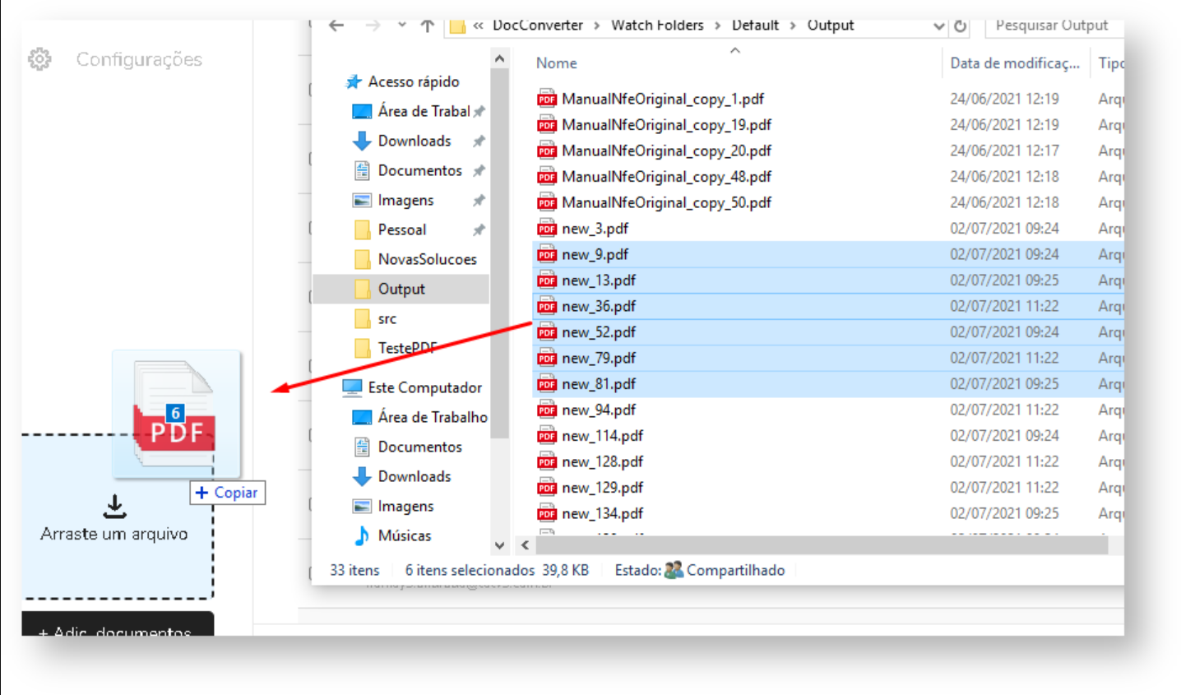The image size is (1181, 695).
Task: Open recent locations dropdown chevron
Action: (401, 25)
